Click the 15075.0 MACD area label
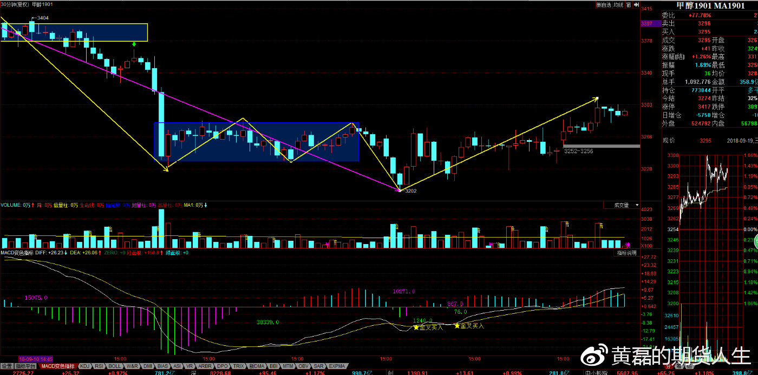The width and height of the screenshot is (758, 375). pos(36,298)
